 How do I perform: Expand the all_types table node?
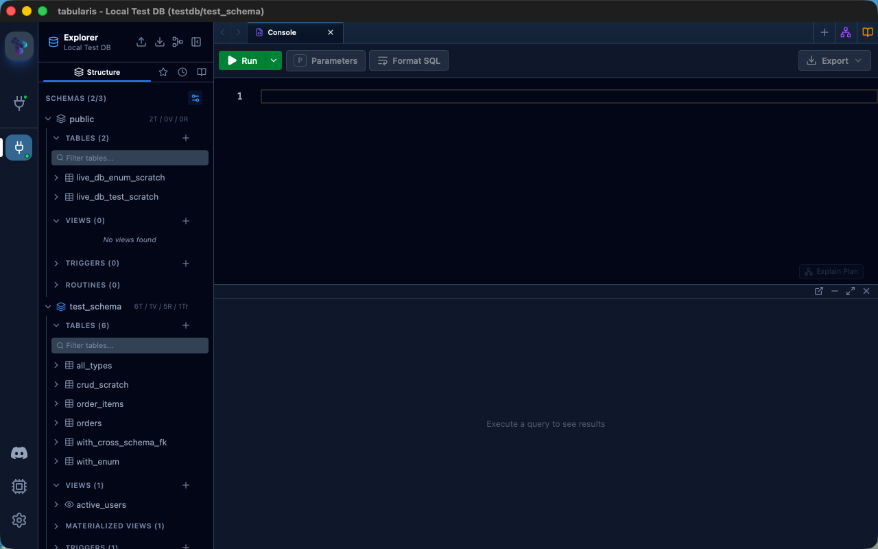click(x=56, y=366)
